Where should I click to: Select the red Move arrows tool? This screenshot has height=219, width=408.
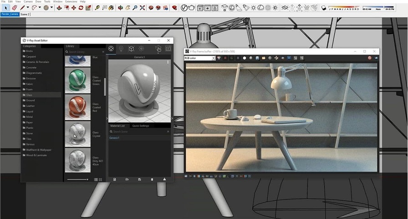click(74, 8)
